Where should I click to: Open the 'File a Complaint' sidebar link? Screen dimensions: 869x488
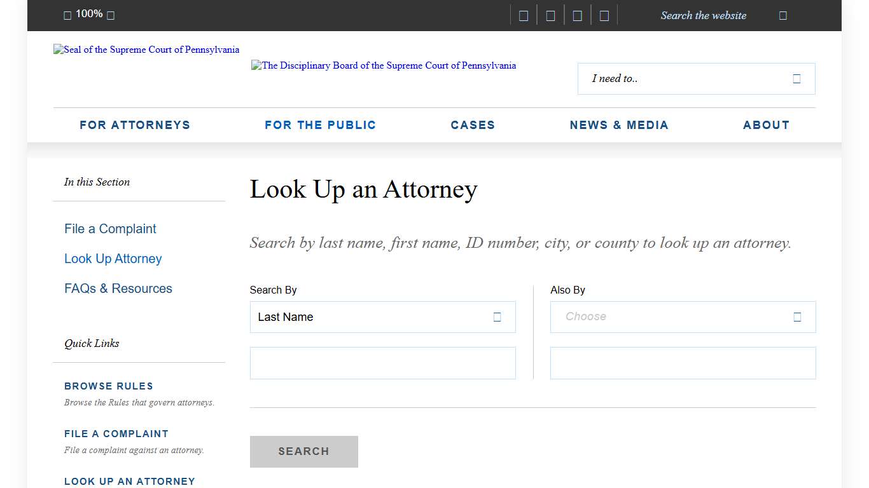109,228
